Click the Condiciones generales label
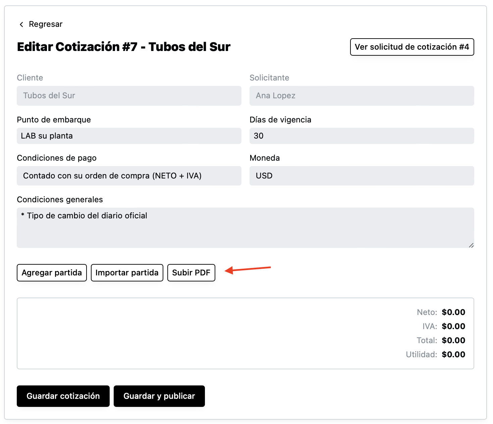 pos(60,200)
